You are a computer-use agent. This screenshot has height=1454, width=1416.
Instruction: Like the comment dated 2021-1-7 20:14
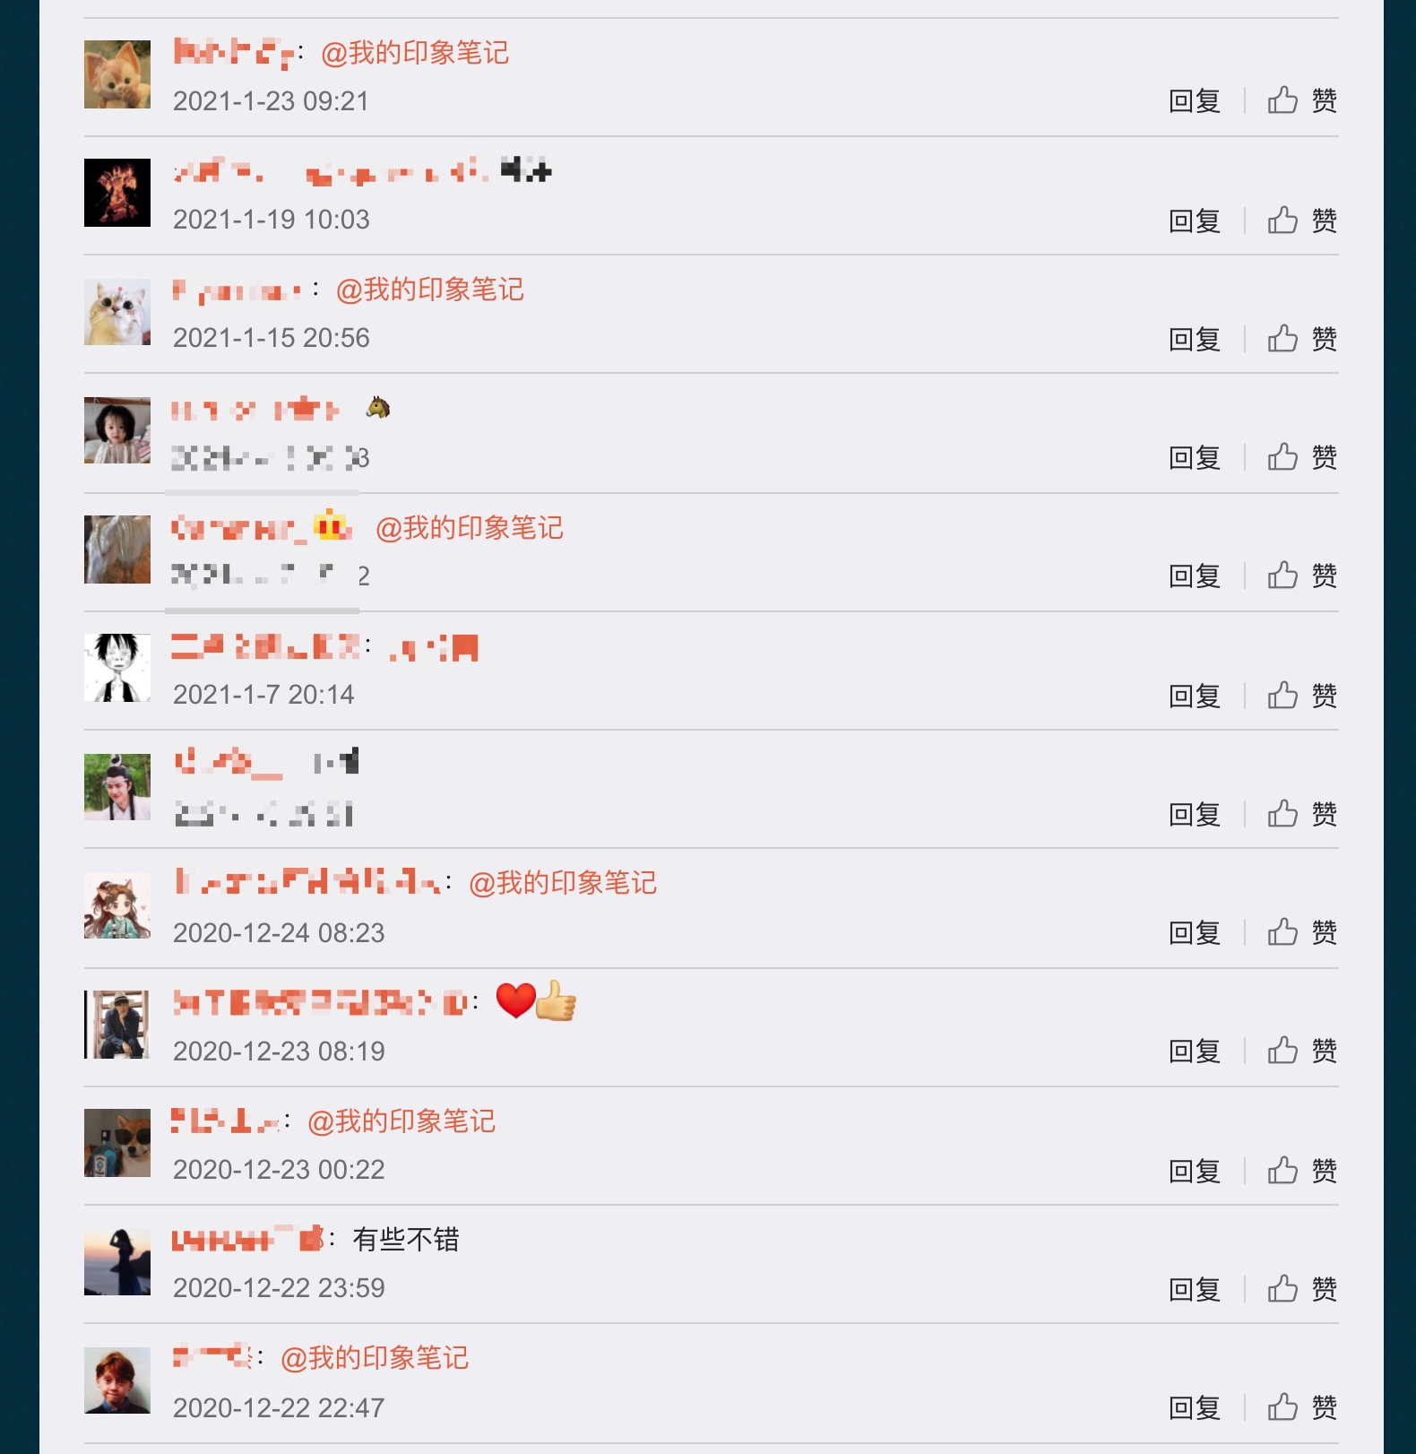click(x=1301, y=696)
